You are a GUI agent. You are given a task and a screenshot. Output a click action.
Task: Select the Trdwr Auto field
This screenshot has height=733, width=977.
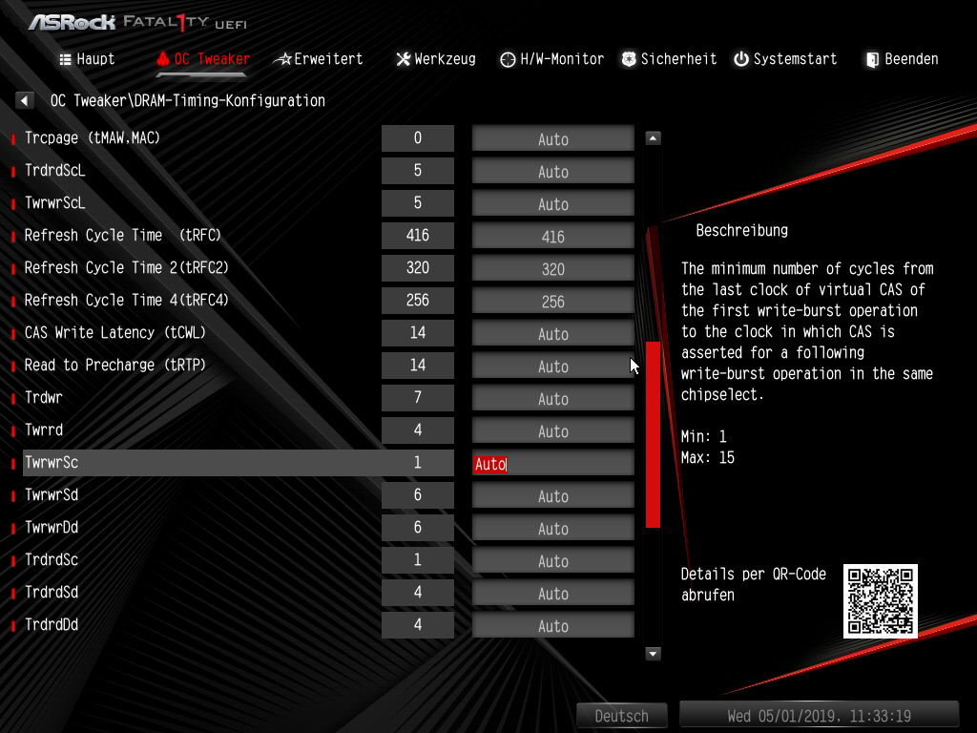point(552,398)
